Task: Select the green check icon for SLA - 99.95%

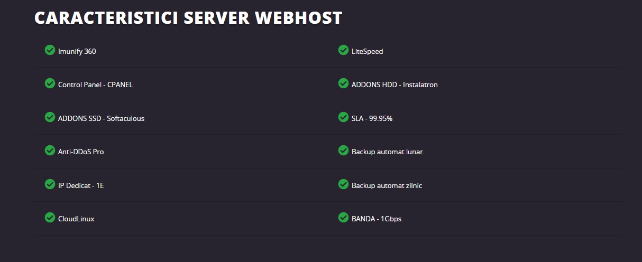Action: pos(343,117)
